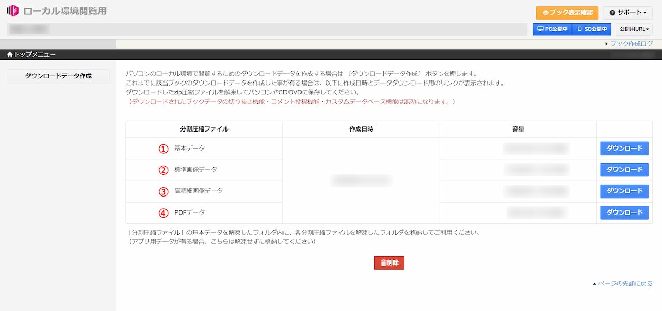This screenshot has height=311, width=662.
Task: Open the サポート dropdown menu
Action: (x=628, y=13)
